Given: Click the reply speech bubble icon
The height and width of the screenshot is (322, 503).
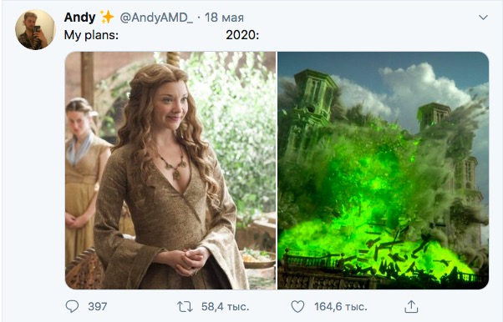Looking at the screenshot, I should 72,306.
